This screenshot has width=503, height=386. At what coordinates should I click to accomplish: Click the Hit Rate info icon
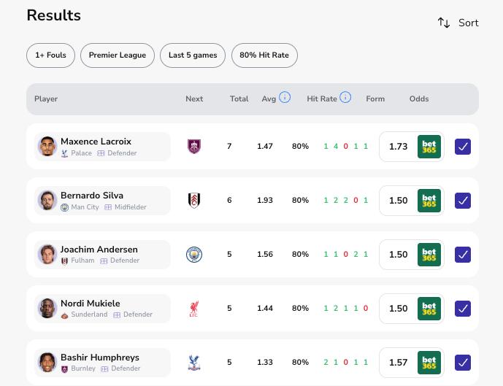click(345, 97)
